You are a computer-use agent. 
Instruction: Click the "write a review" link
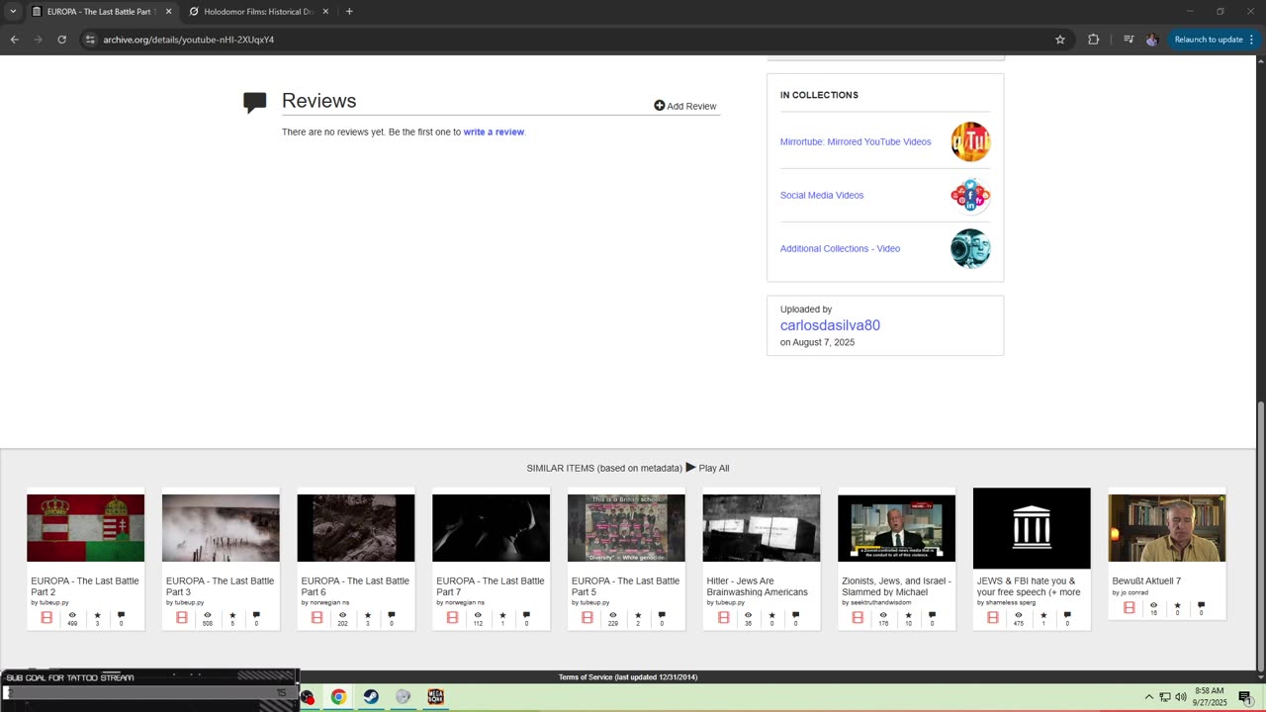(494, 132)
